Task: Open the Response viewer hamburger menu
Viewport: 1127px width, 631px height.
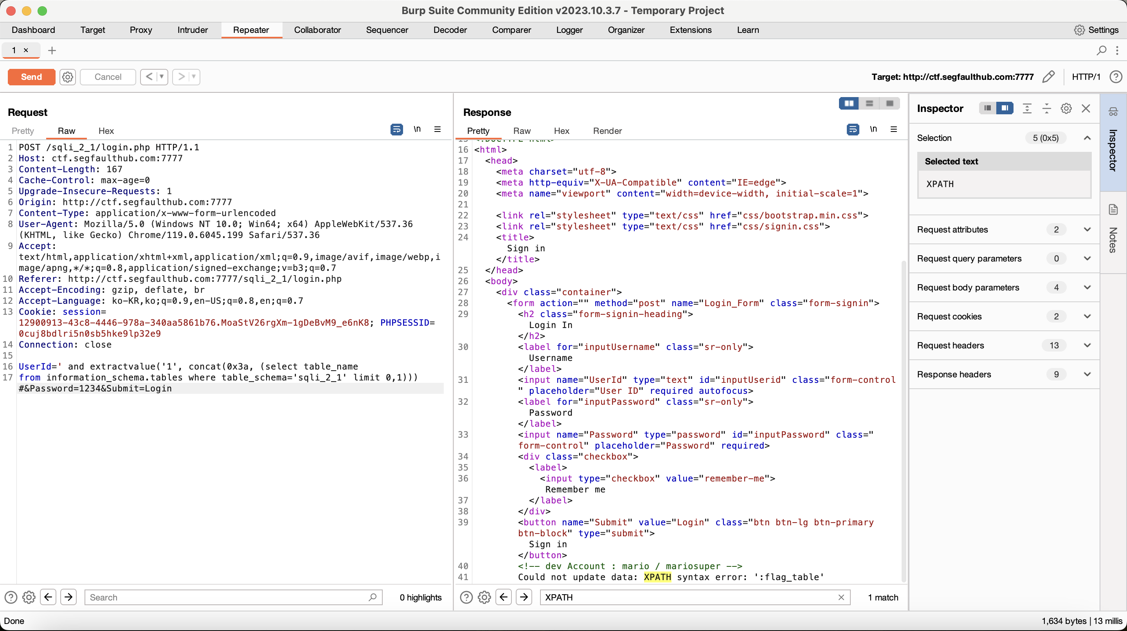Action: click(x=894, y=129)
